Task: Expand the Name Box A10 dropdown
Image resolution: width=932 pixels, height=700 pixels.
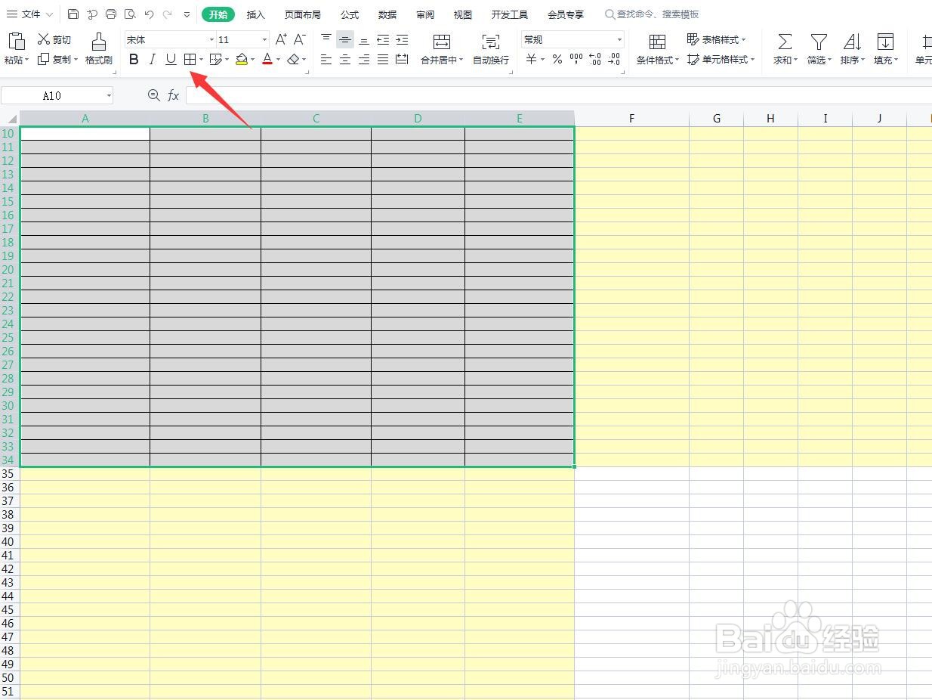Action: pos(109,95)
